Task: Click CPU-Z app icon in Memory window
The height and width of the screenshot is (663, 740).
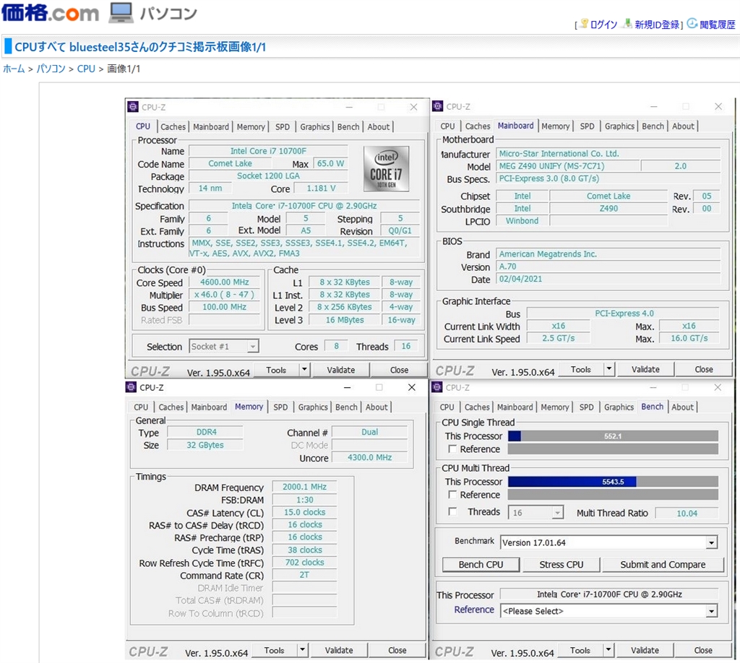Action: [x=132, y=387]
